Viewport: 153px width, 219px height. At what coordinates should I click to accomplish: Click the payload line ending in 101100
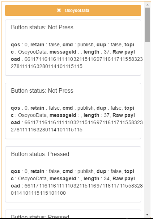click(38, 193)
